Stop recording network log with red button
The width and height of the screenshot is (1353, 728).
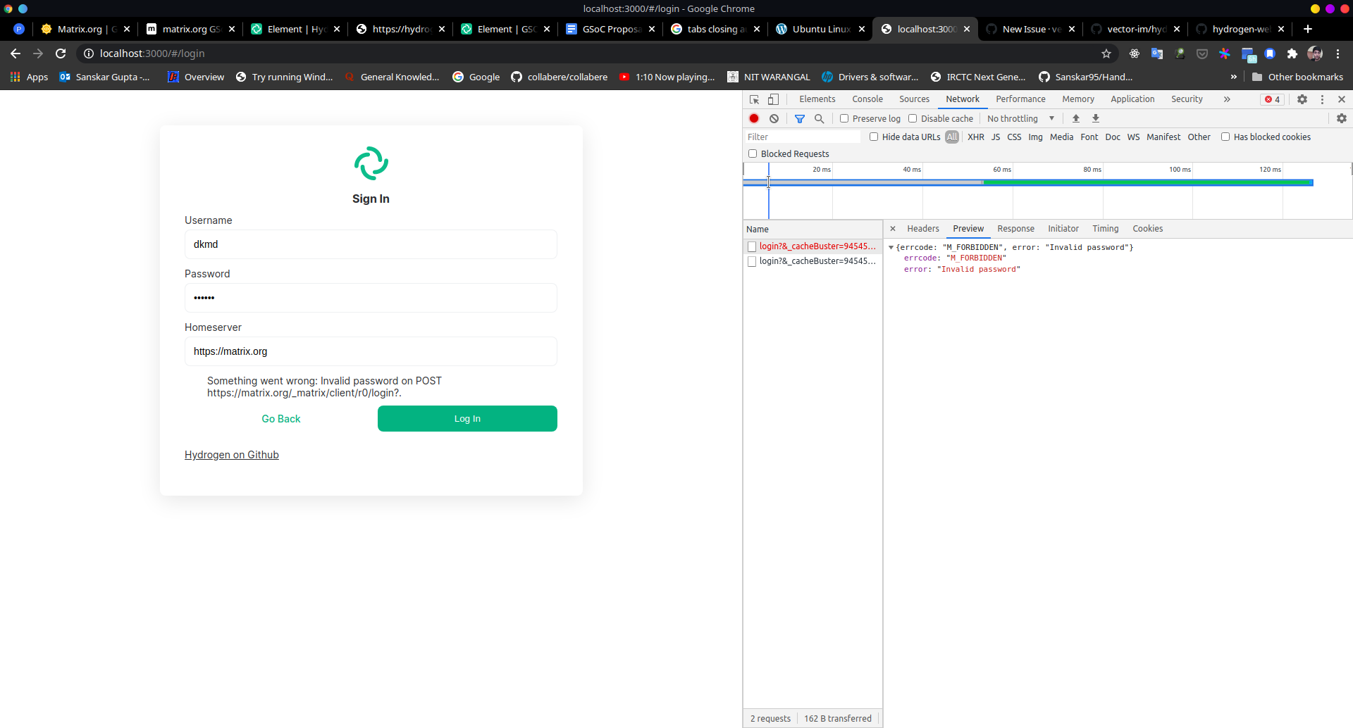pos(754,118)
